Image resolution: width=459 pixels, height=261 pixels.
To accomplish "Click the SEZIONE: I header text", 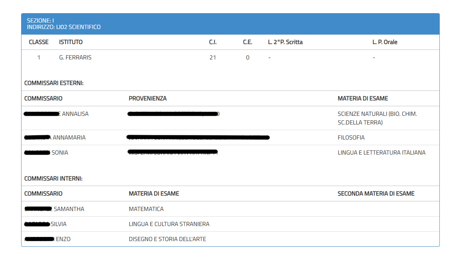I will (40, 21).
